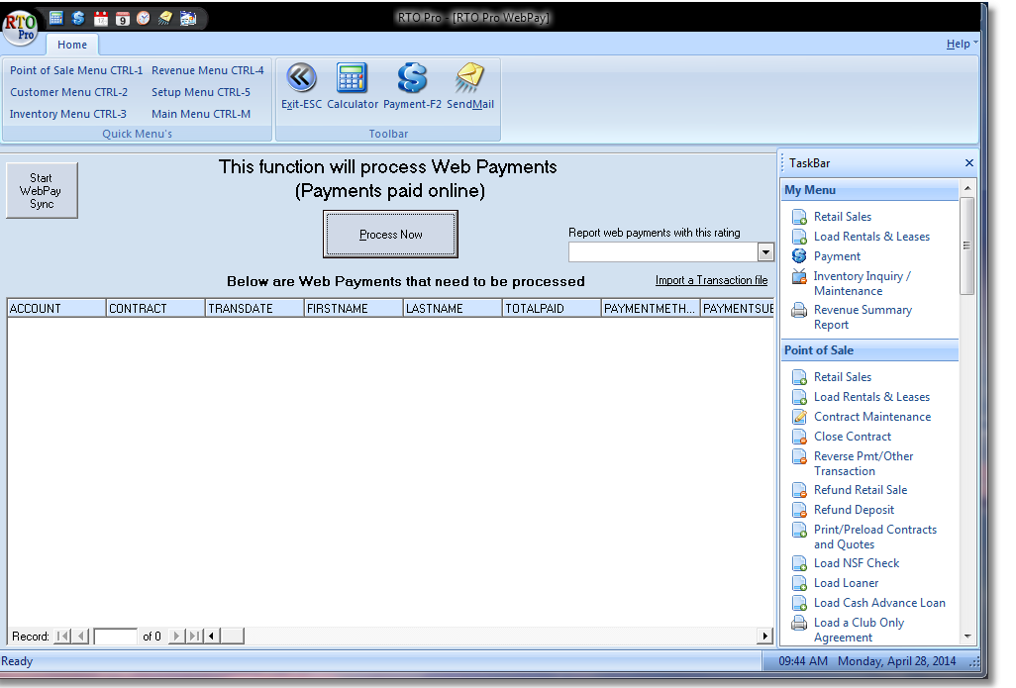Image resolution: width=1016 pixels, height=688 pixels.
Task: Select the Home ribbon tab
Action: point(72,45)
